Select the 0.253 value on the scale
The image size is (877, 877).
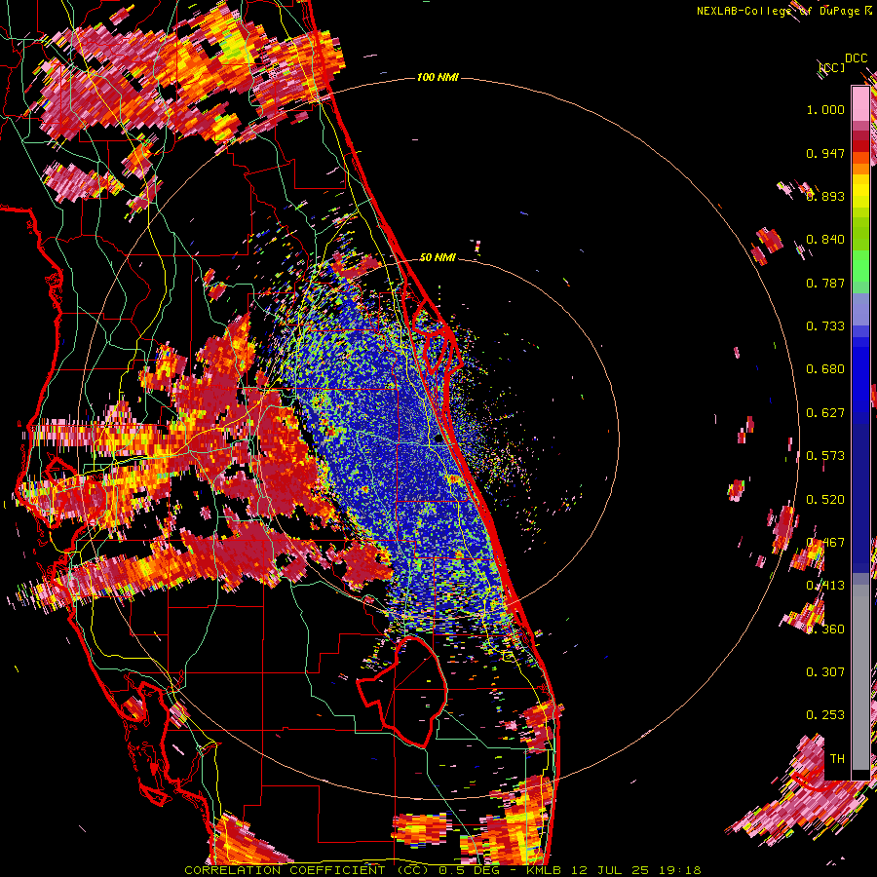[825, 715]
